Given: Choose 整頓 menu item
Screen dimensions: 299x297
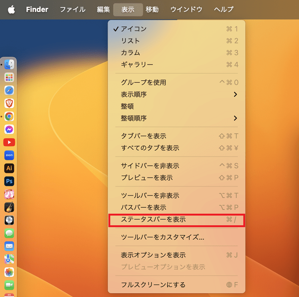Looking at the screenshot, I should point(176,106).
